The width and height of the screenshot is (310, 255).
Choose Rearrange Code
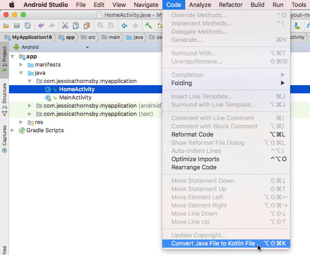point(226,168)
